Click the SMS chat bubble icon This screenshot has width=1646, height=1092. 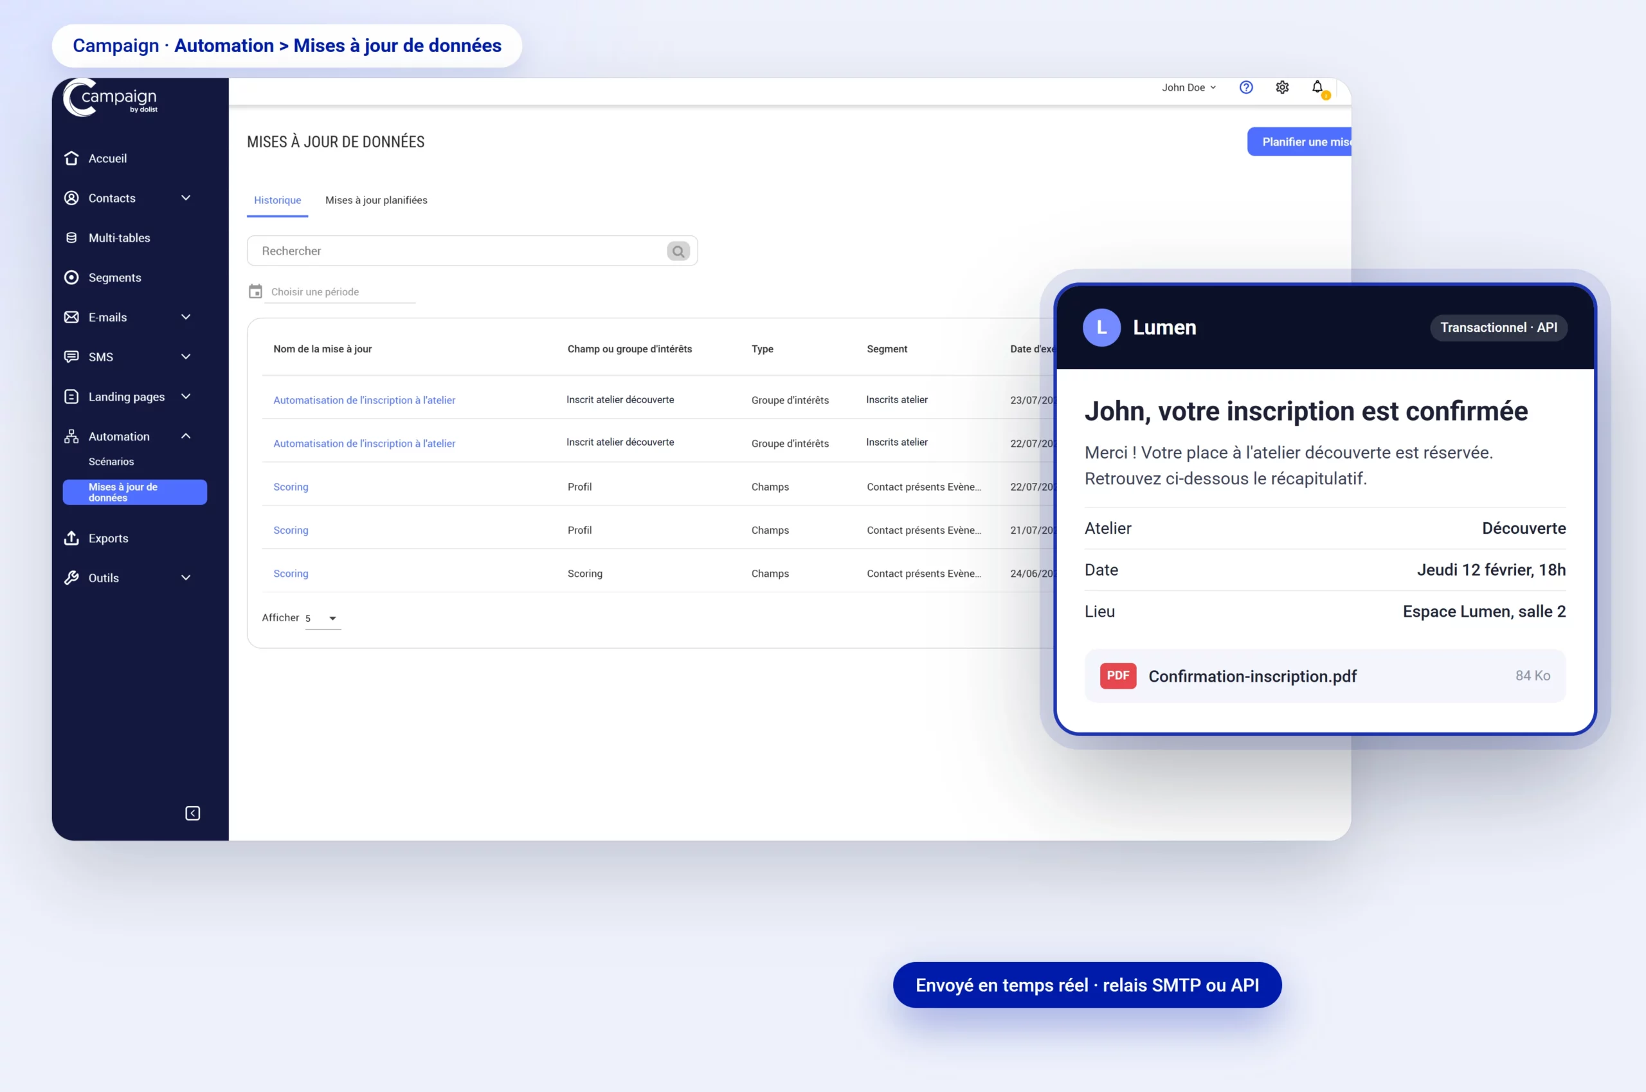pos(71,356)
